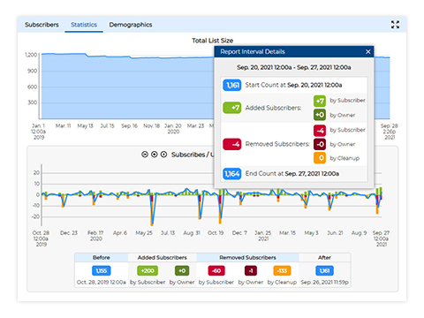Click the 'Removed Subscribers' column header in table
Viewport: 424px width, 318px height.
tap(247, 258)
